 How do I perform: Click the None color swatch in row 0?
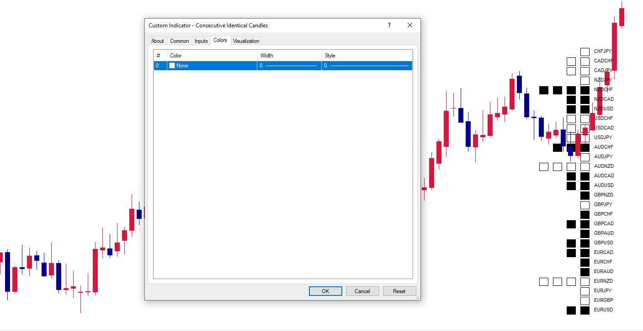click(x=172, y=66)
